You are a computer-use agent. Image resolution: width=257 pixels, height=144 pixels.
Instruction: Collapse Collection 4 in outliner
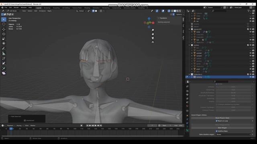click(x=189, y=74)
